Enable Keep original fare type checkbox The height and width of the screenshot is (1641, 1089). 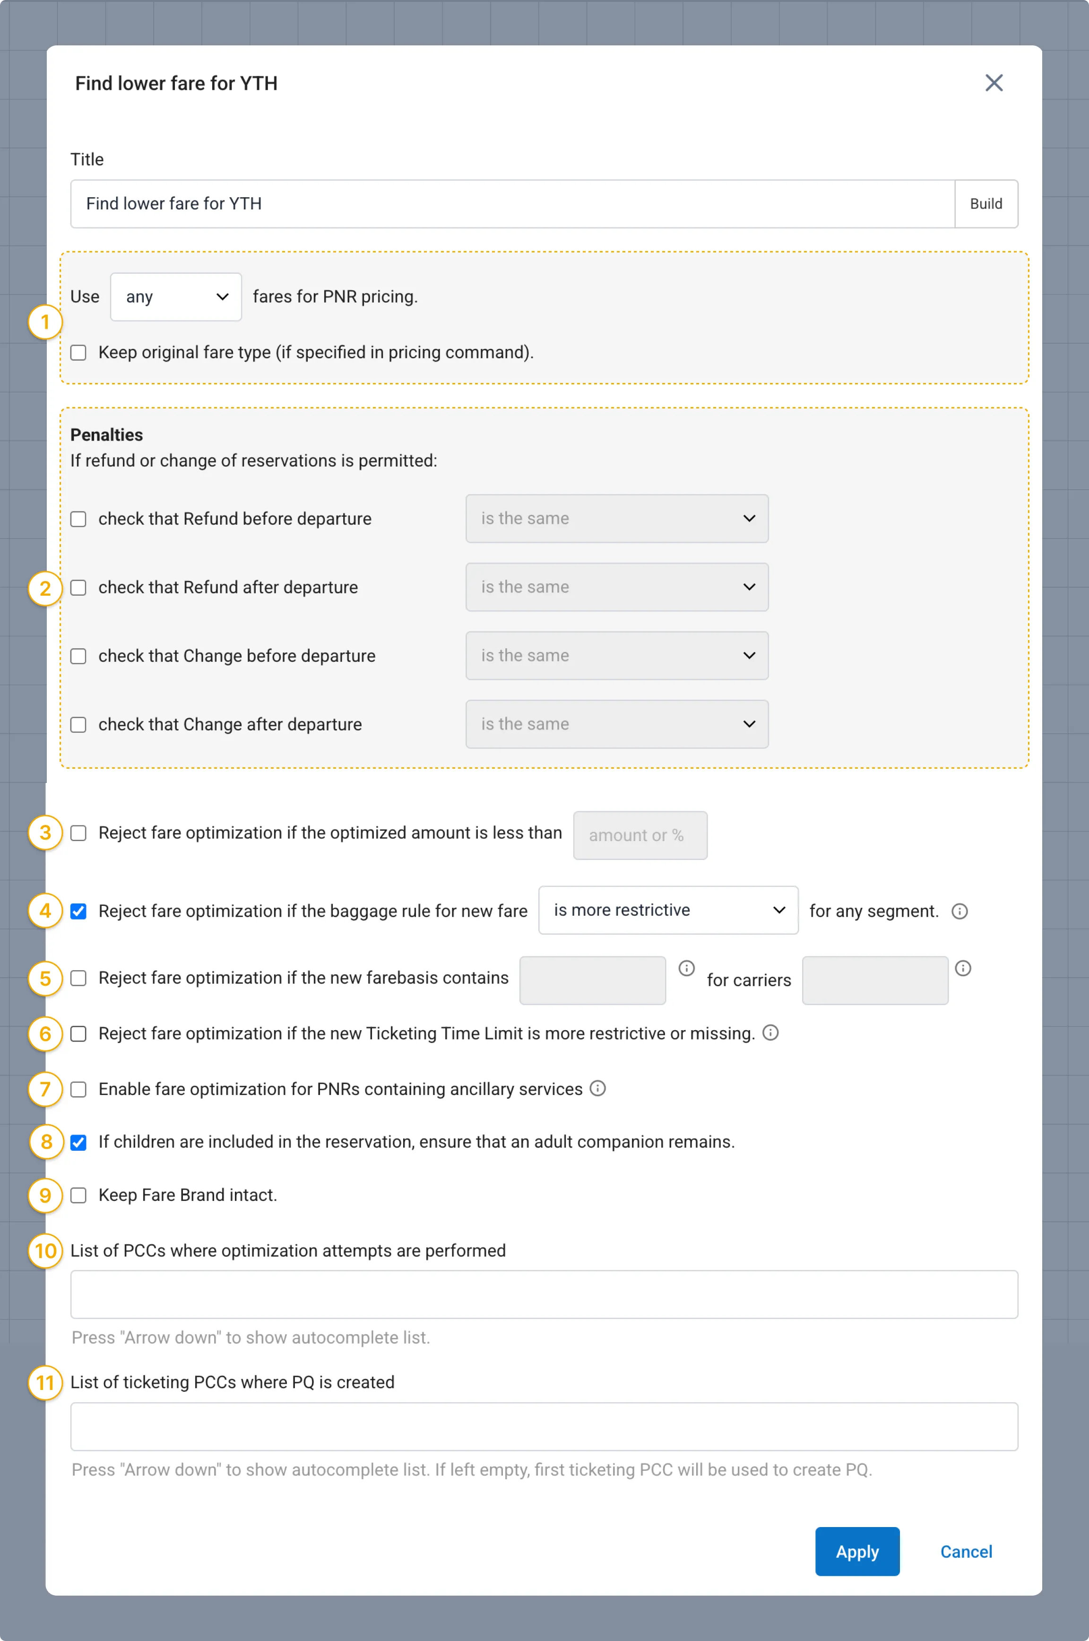[x=78, y=353]
